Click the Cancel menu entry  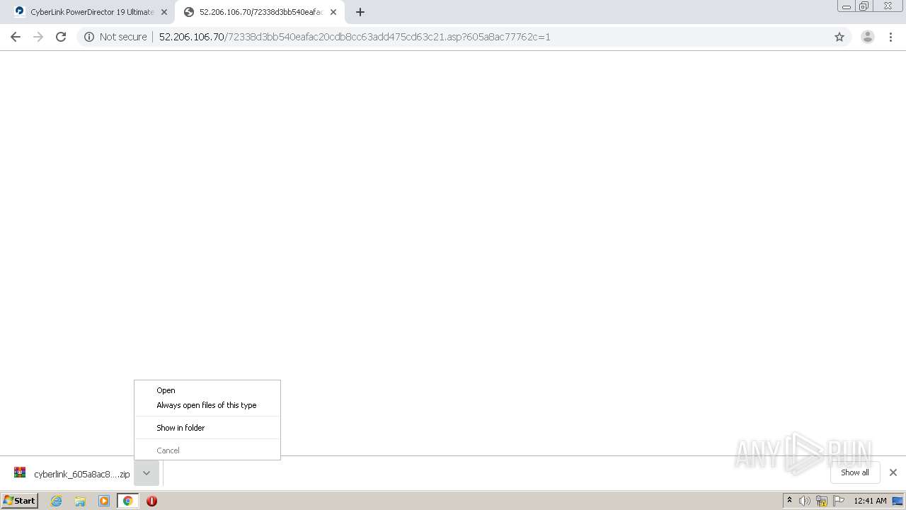click(x=207, y=450)
